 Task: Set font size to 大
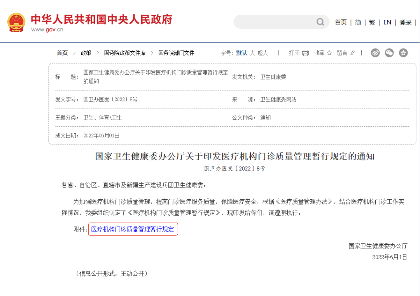click(x=252, y=53)
